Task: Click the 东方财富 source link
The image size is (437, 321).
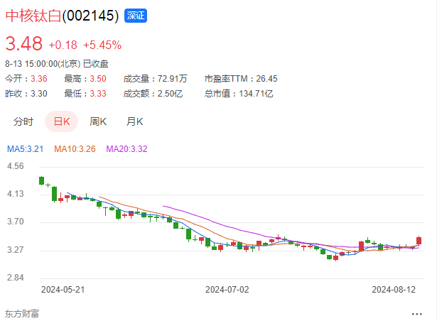Action: (x=22, y=314)
